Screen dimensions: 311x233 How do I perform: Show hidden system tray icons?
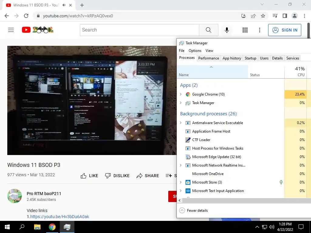pyautogui.click(x=257, y=227)
